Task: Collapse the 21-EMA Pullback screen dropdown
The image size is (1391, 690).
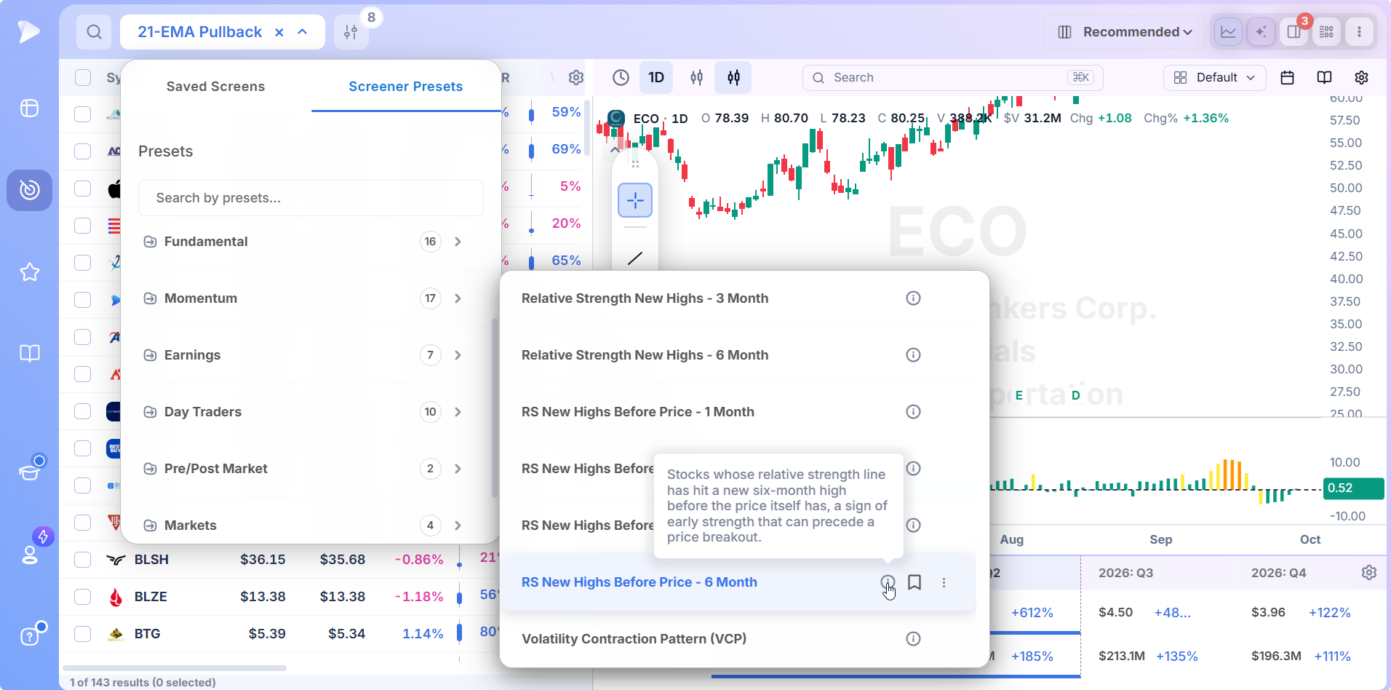Action: pyautogui.click(x=303, y=32)
